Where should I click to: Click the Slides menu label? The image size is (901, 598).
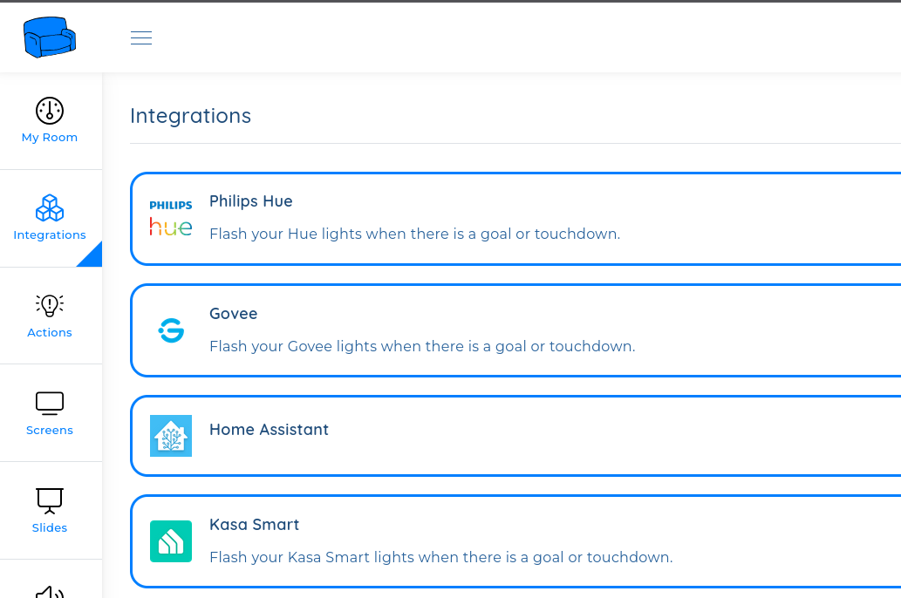click(x=50, y=528)
